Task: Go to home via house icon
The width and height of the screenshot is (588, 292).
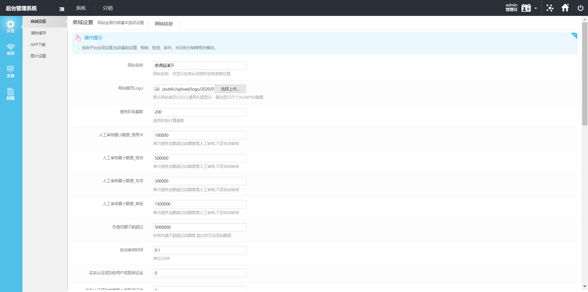Action: coord(565,8)
